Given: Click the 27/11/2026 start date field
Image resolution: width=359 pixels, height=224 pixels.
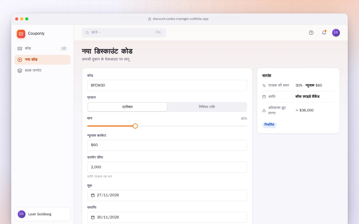Looking at the screenshot, I should pyautogui.click(x=167, y=195).
